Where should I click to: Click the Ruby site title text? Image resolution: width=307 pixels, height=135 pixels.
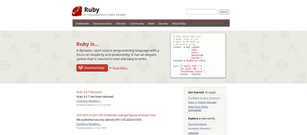click(92, 10)
